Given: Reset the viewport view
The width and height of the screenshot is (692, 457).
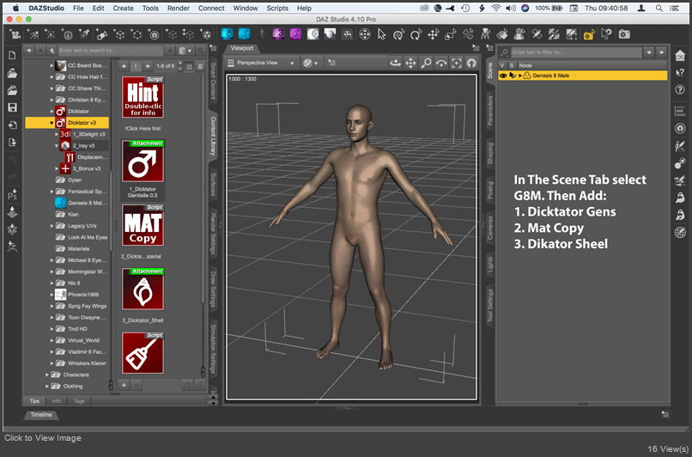Looking at the screenshot, I should [x=471, y=64].
